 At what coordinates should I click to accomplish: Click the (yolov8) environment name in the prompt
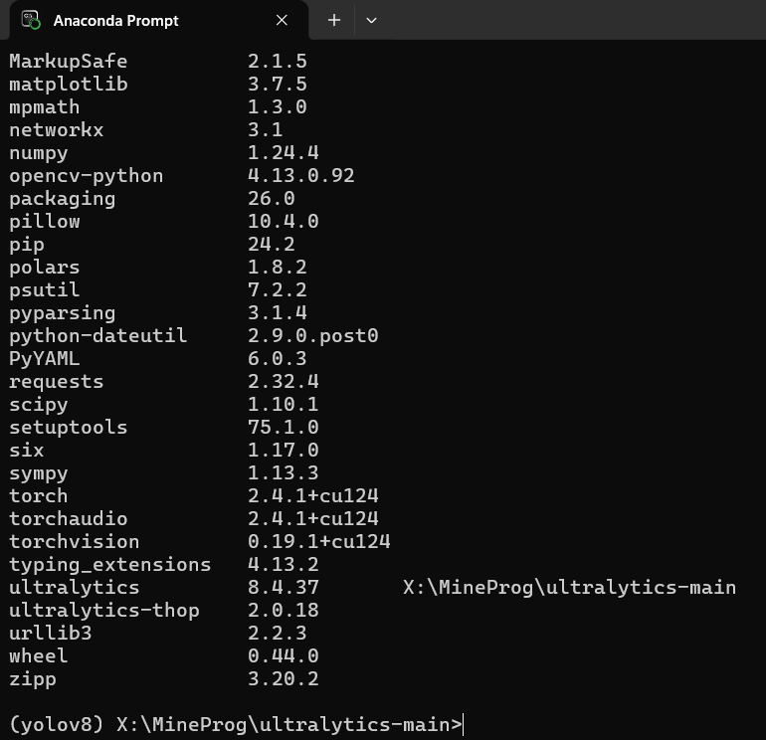pyautogui.click(x=56, y=725)
